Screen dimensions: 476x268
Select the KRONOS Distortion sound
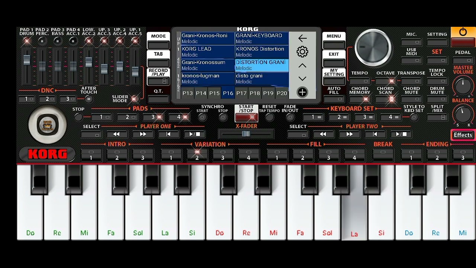coord(262,52)
